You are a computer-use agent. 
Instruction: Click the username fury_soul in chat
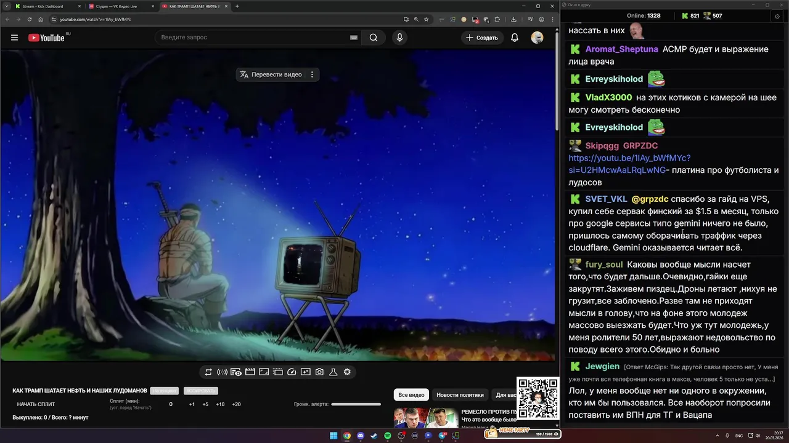[603, 265]
